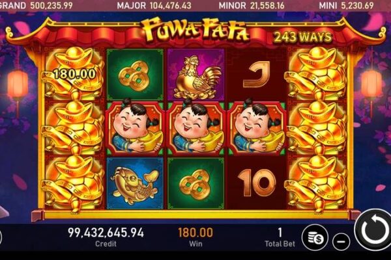Click the Credit balance display
Image resolution: width=391 pixels, height=260 pixels.
106,236
